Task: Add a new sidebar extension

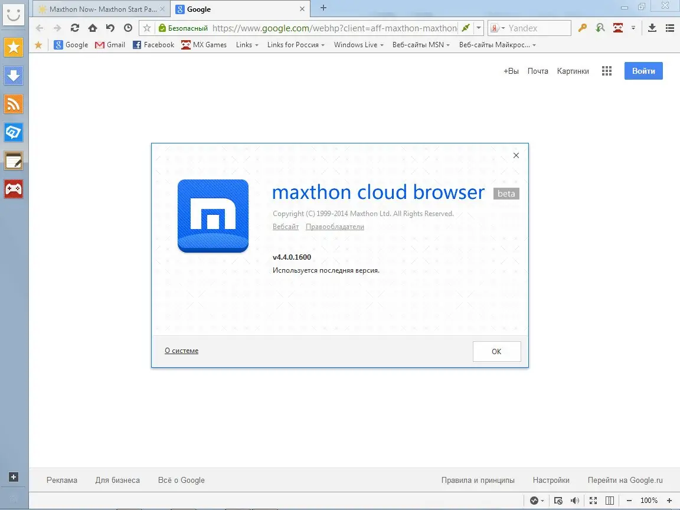Action: point(14,477)
